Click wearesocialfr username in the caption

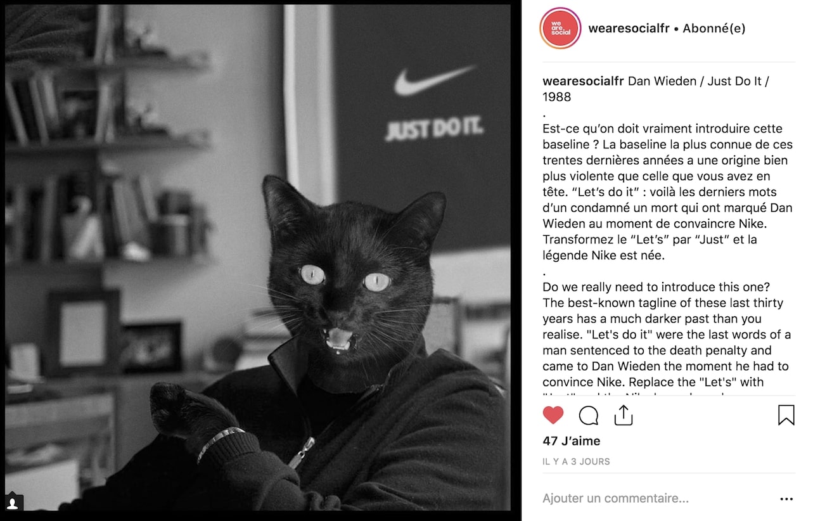click(584, 81)
